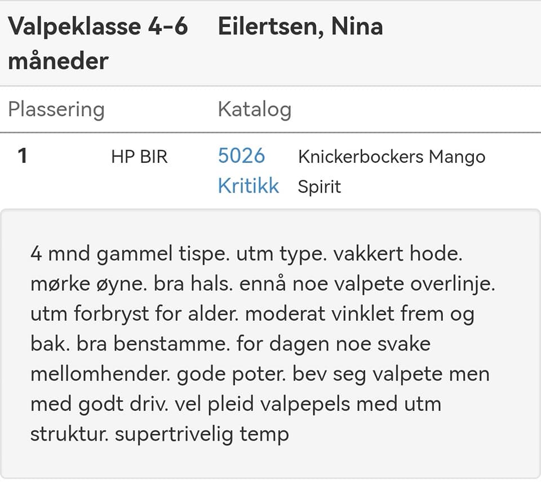Viewport: 541px width, 486px height.
Task: Click critique line starting 'med godt driv'
Action: point(236,404)
